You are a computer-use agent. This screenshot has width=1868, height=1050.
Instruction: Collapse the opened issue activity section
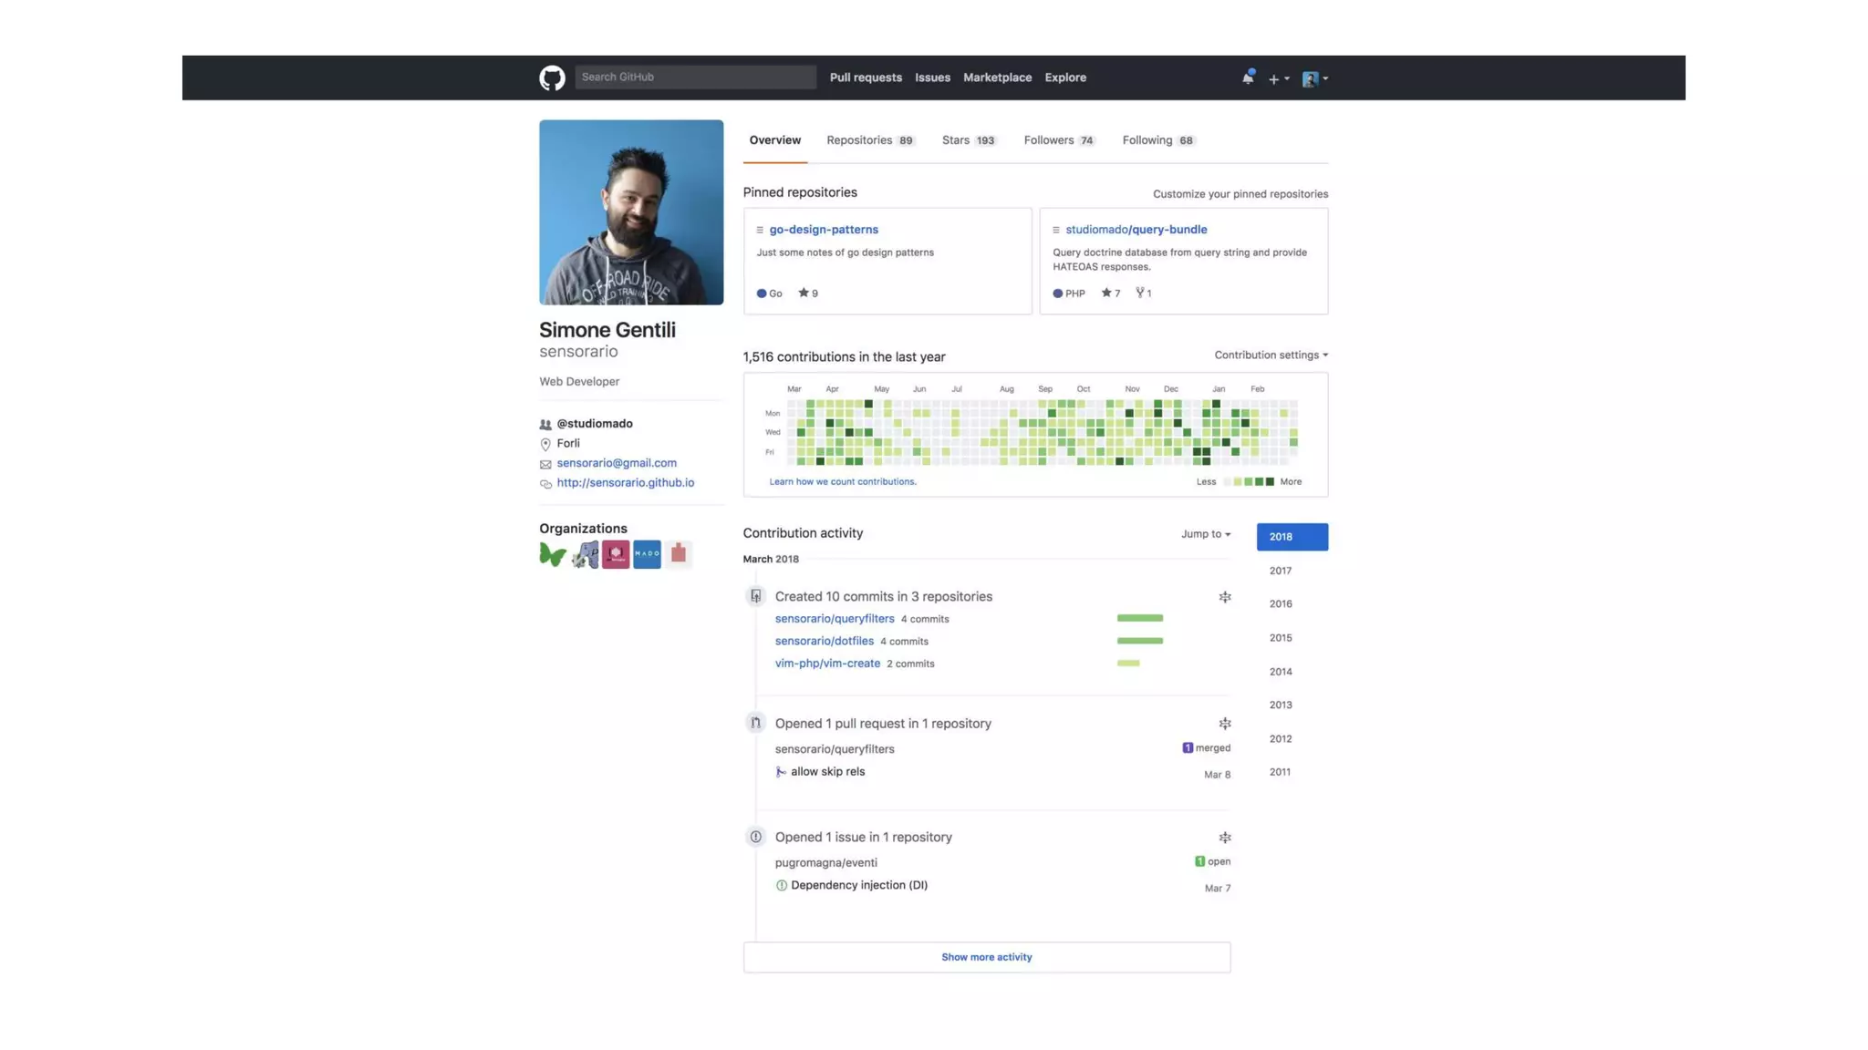coord(1225,838)
